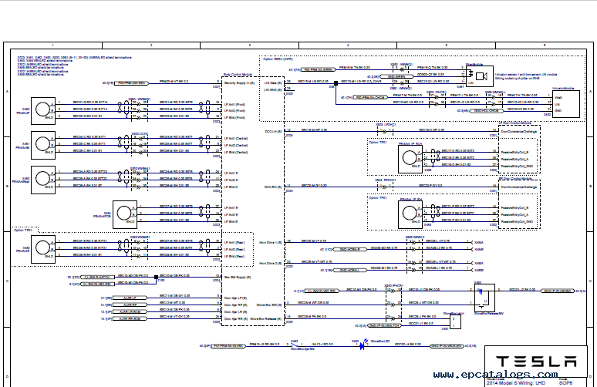Click the antenna symbol beside lower PassiveEntryCoil pins
597x387 pixels.
tap(410, 214)
